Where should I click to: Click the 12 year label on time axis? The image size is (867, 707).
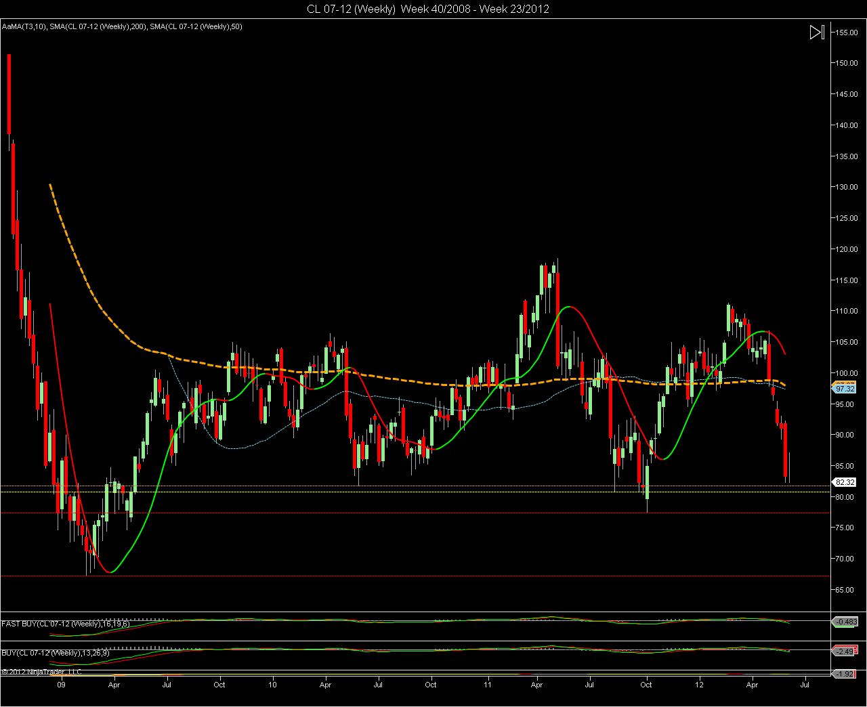699,685
